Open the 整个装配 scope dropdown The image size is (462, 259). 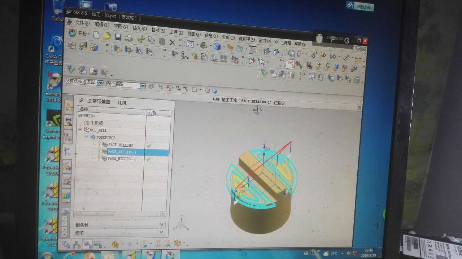[126, 85]
